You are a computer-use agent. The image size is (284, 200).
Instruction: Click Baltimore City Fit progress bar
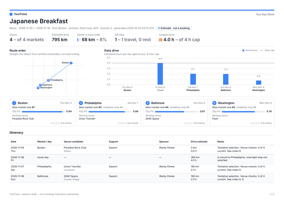click(x=177, y=112)
